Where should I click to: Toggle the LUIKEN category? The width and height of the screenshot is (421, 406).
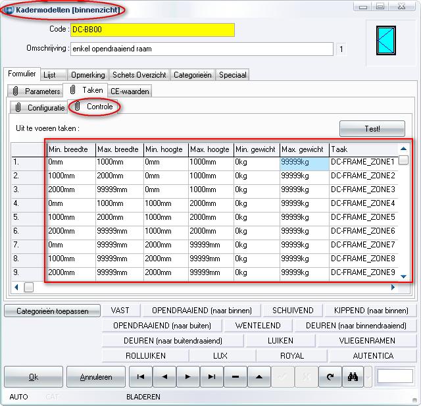click(x=280, y=340)
